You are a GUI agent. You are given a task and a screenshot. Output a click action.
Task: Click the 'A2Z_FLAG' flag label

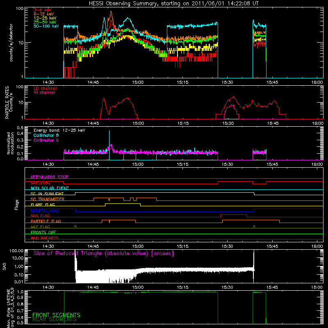point(40,227)
